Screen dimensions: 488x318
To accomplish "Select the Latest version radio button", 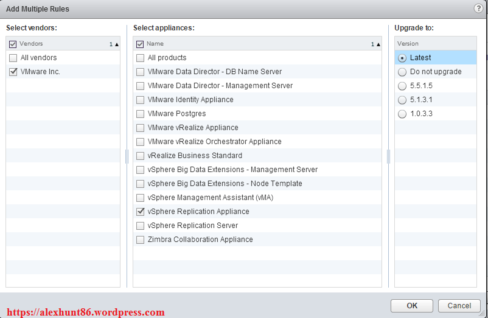I will pos(402,58).
